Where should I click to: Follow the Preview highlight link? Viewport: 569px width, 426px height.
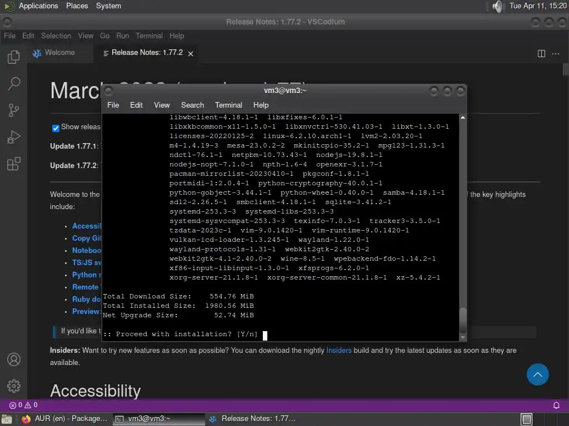[86, 311]
